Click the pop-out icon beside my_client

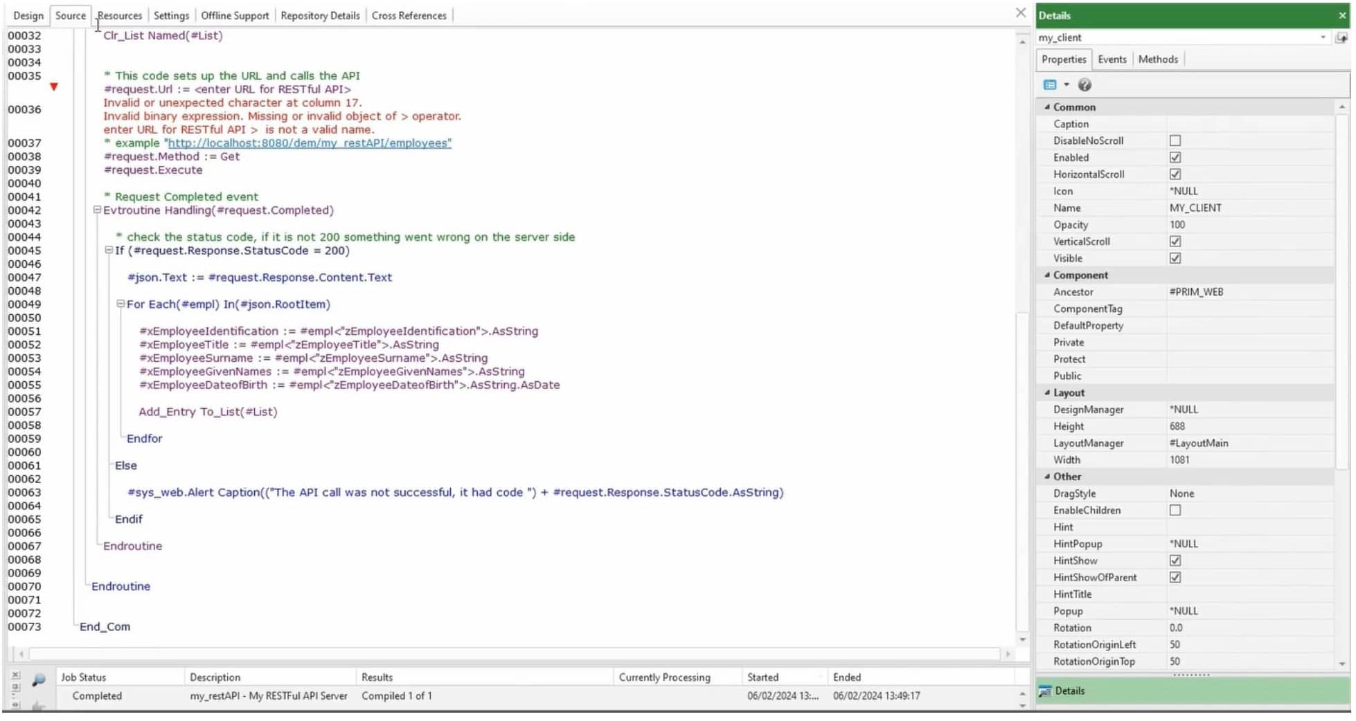point(1341,37)
